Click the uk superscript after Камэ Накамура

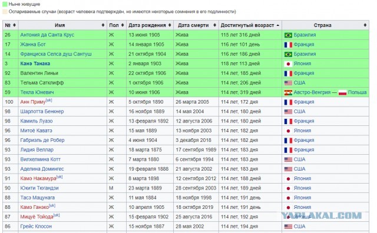[x=59, y=177]
